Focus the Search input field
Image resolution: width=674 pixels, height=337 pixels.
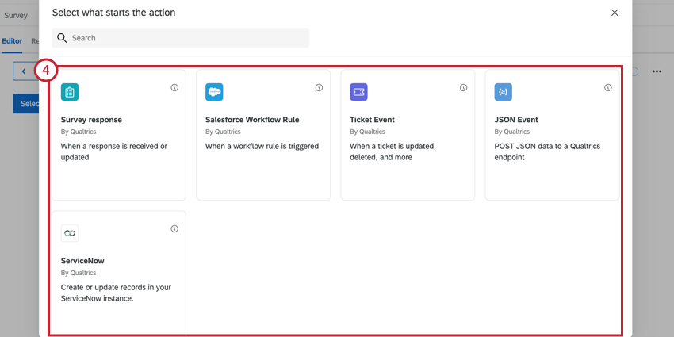[181, 38]
